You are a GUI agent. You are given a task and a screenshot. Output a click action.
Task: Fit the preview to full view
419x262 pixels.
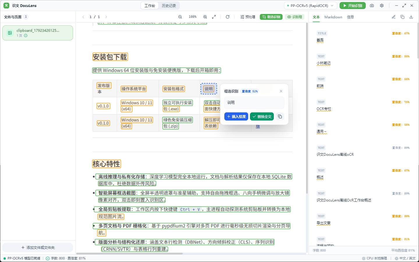coord(214,17)
